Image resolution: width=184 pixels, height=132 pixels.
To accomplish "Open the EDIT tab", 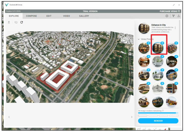I will click(49, 16).
